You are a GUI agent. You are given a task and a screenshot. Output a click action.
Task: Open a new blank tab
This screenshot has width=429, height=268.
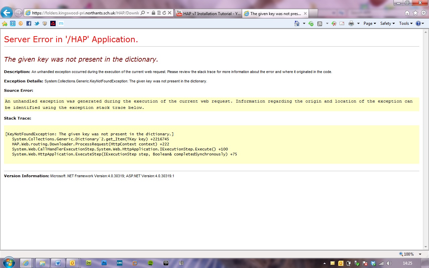[x=313, y=13]
